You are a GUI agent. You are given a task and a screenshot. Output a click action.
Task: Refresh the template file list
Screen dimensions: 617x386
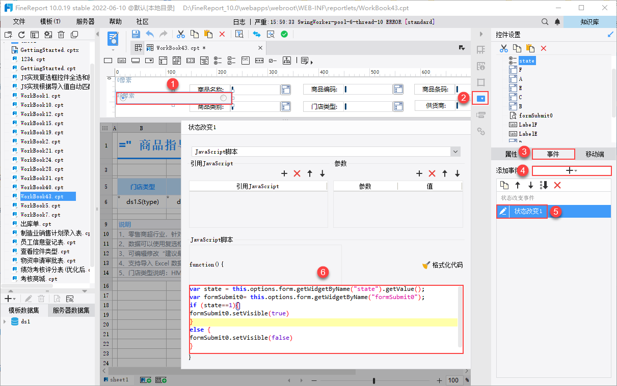[21, 35]
